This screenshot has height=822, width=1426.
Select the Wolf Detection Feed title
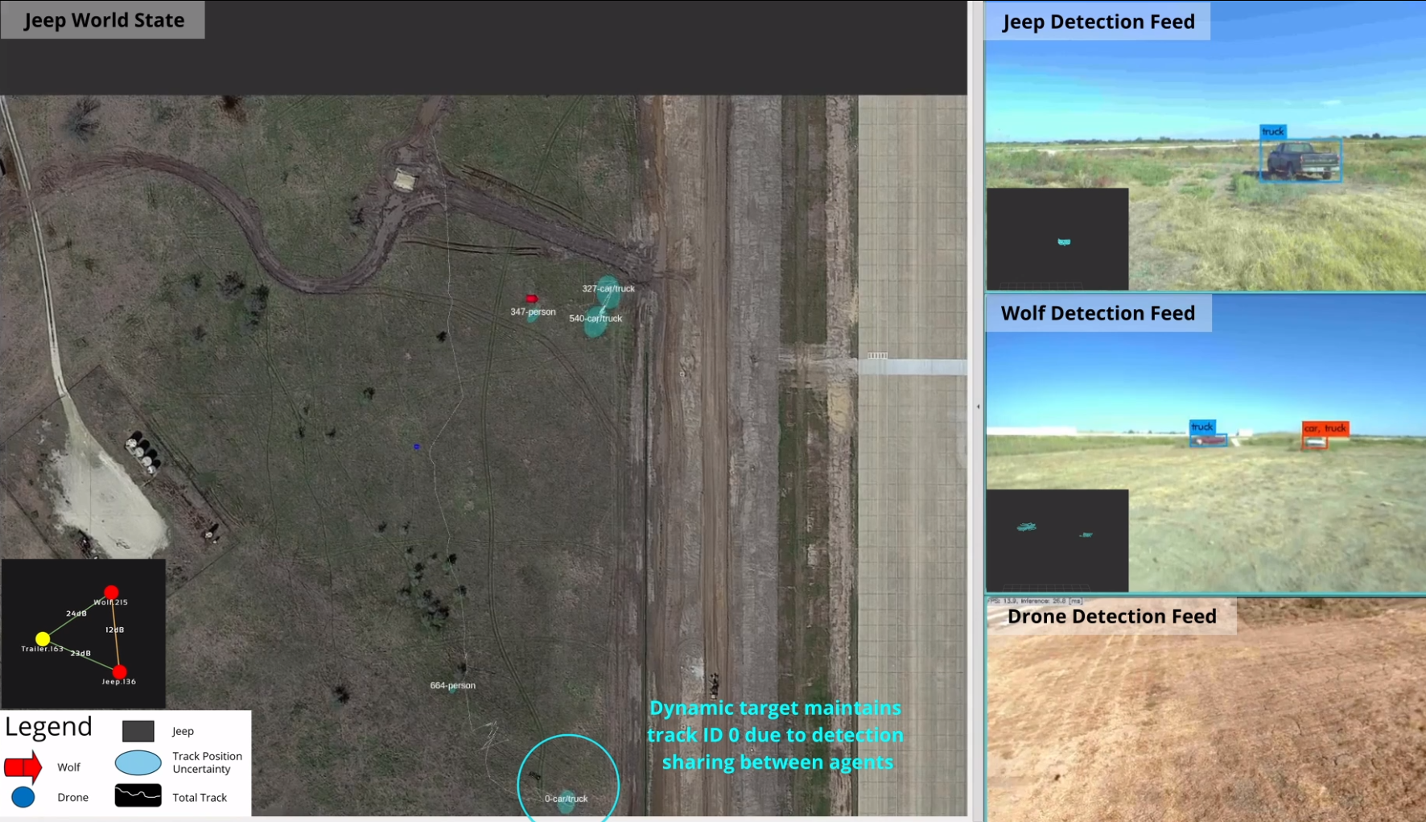pos(1098,313)
